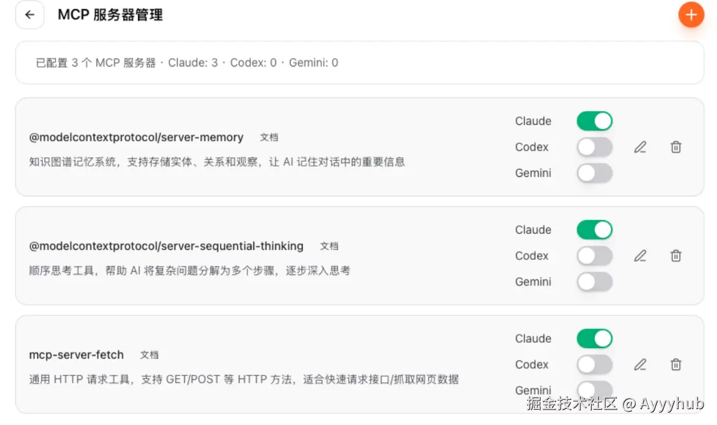Enable Codex for server-sequential-thinking

click(x=594, y=255)
